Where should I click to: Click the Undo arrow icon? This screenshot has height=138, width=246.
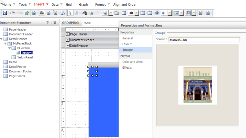[x=13, y=13]
